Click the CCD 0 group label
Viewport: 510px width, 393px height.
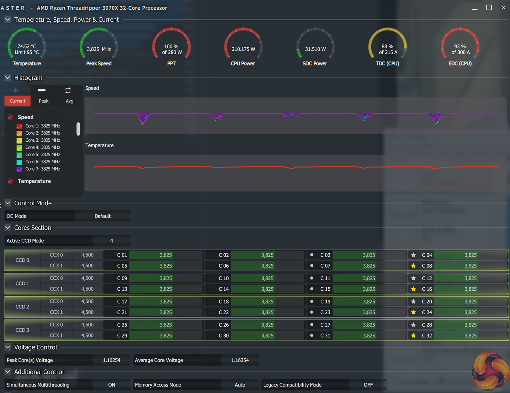[22, 260]
